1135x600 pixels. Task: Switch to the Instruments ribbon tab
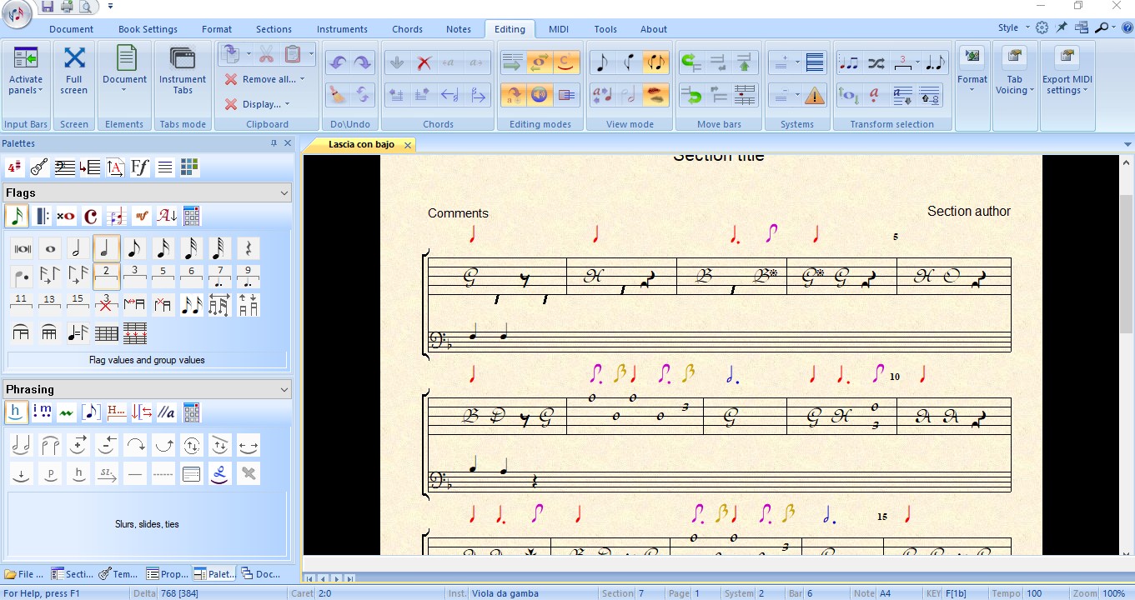(342, 29)
